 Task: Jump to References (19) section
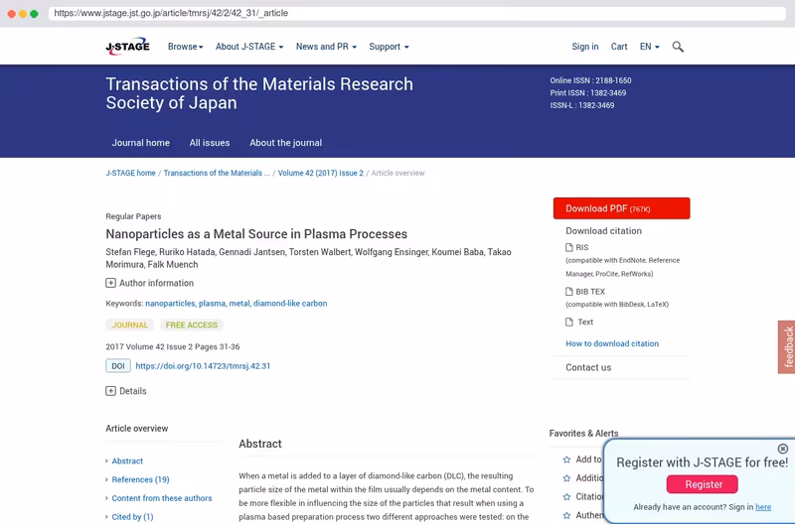tap(140, 479)
